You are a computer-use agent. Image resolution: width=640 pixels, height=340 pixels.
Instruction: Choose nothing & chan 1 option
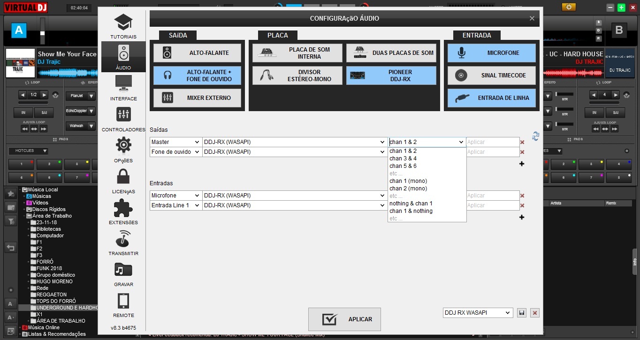click(427, 204)
